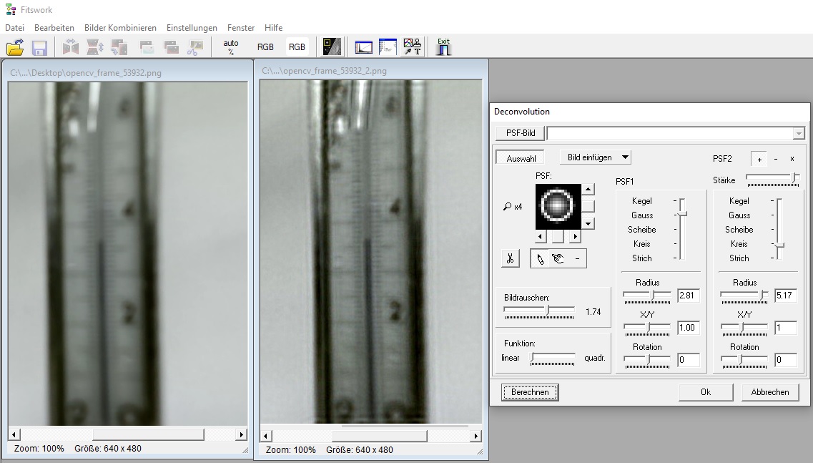Click the Deconvolution dialog title bar
This screenshot has height=463, width=813.
pos(649,112)
